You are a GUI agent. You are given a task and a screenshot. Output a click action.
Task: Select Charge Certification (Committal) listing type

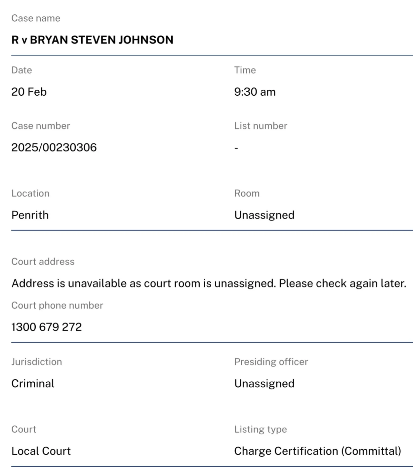(317, 451)
